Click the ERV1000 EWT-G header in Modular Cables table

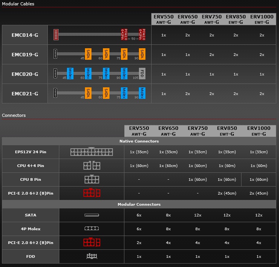click(262, 19)
